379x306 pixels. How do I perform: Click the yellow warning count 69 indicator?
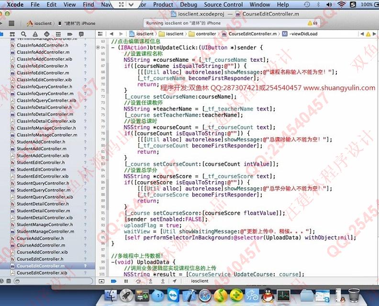(312, 23)
